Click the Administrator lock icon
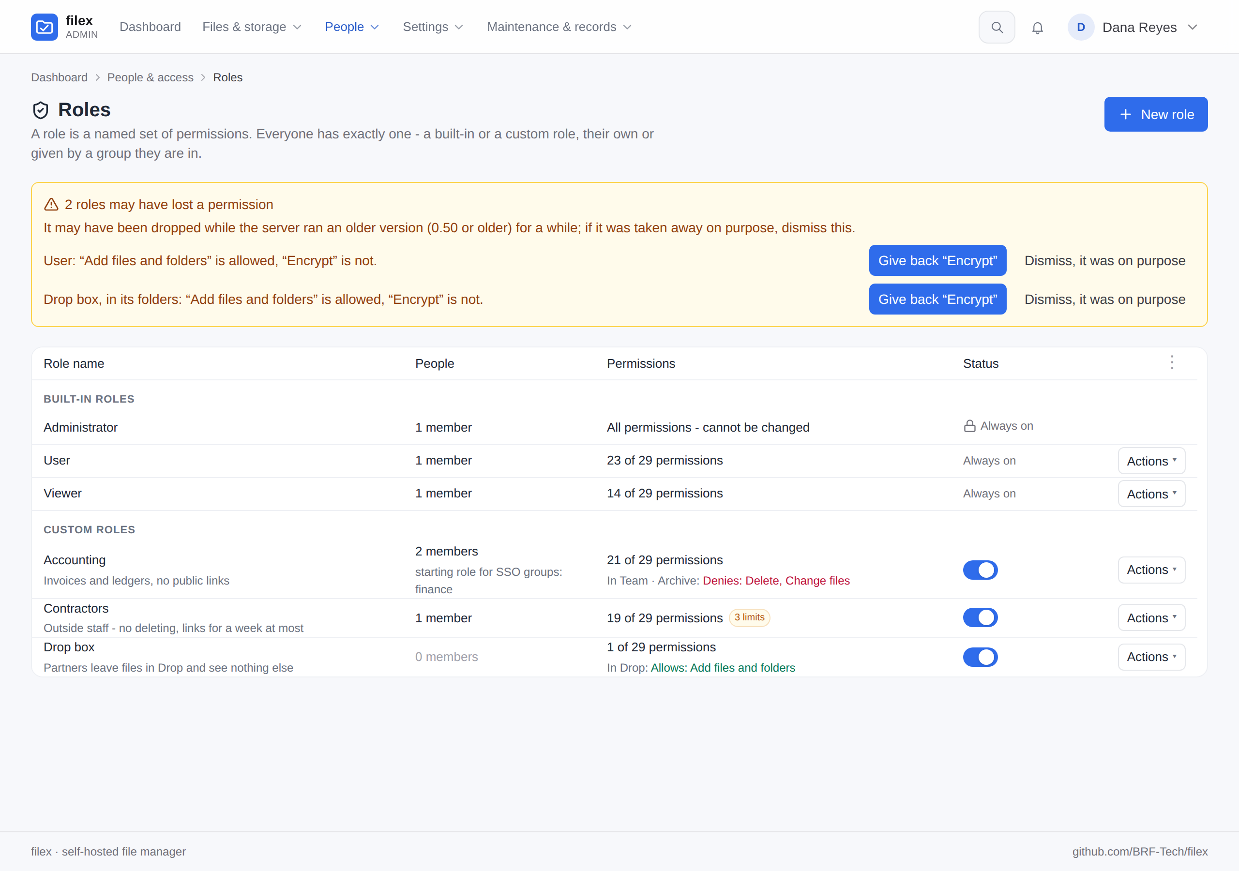 (x=970, y=426)
